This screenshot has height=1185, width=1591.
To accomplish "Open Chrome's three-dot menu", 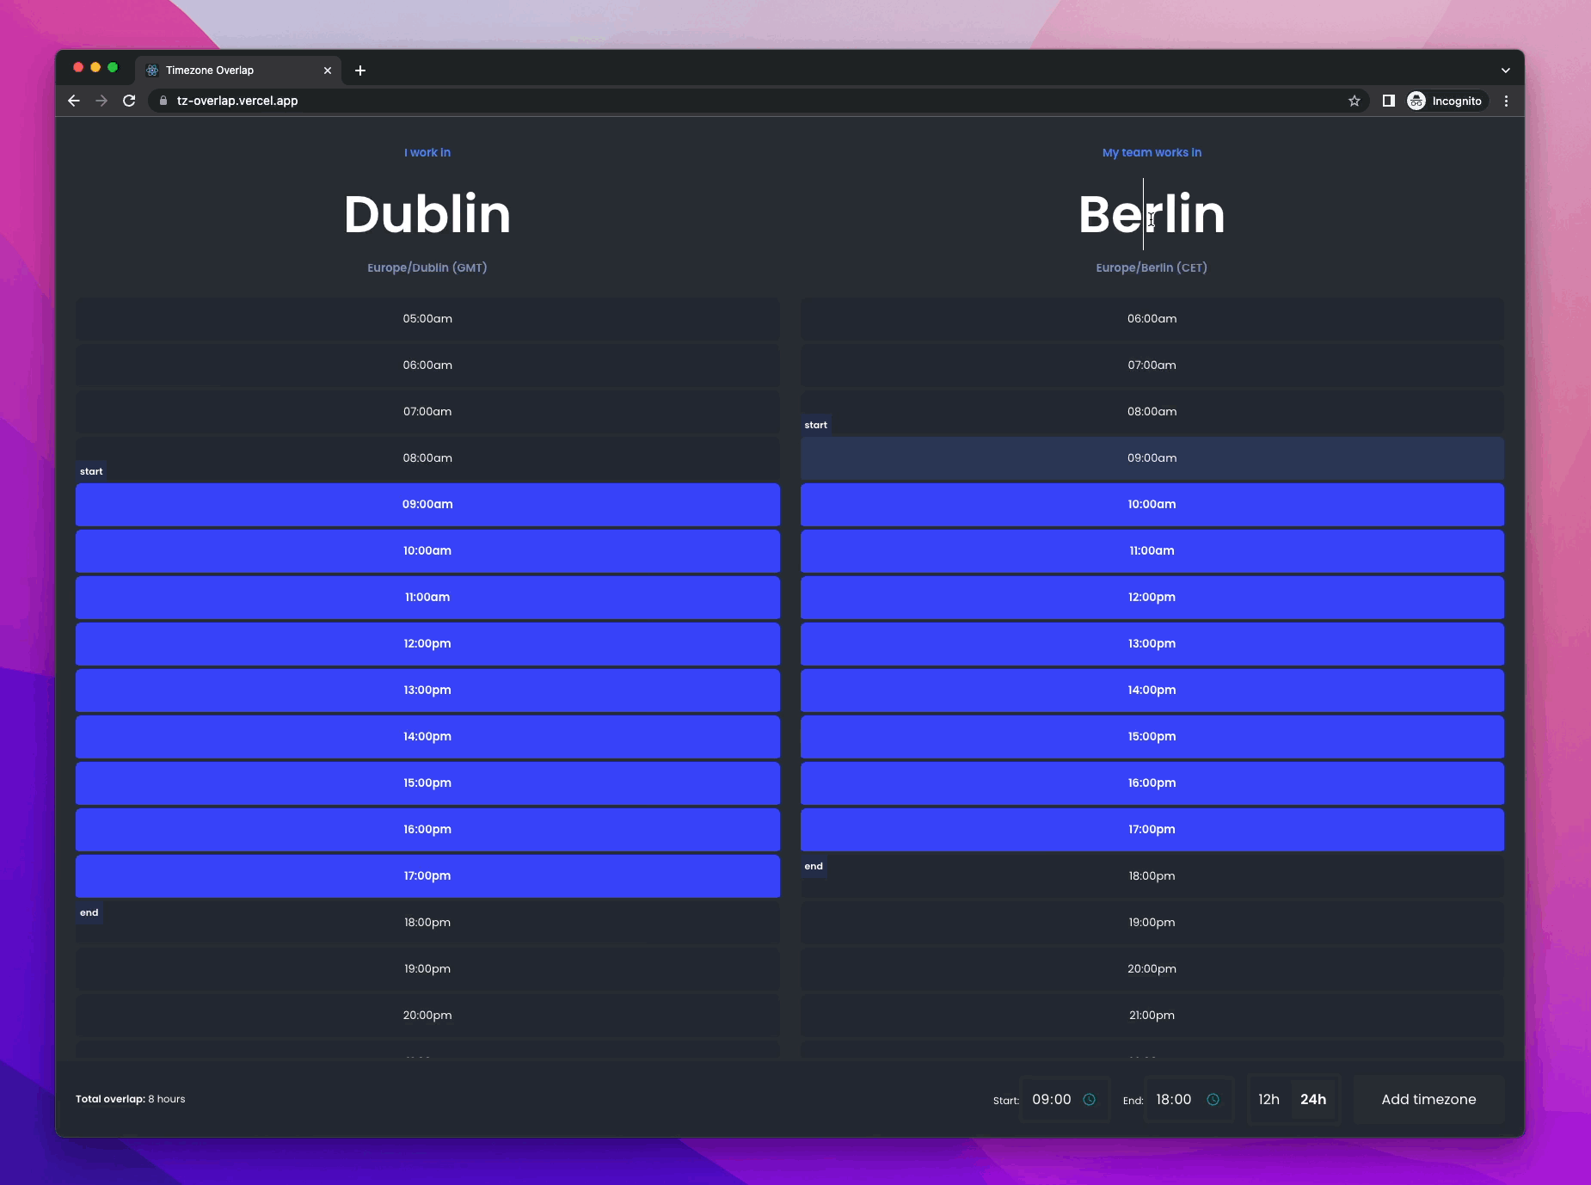I will 1506,101.
